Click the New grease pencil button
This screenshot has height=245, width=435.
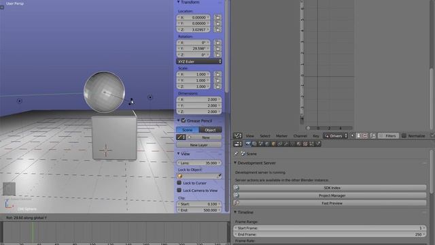point(204,137)
